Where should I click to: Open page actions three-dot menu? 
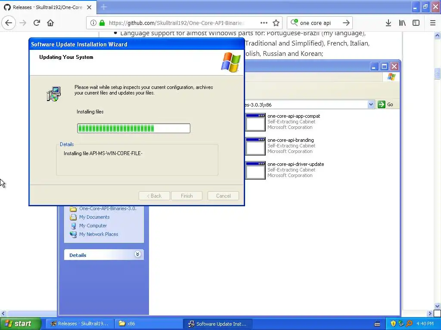pyautogui.click(x=264, y=23)
